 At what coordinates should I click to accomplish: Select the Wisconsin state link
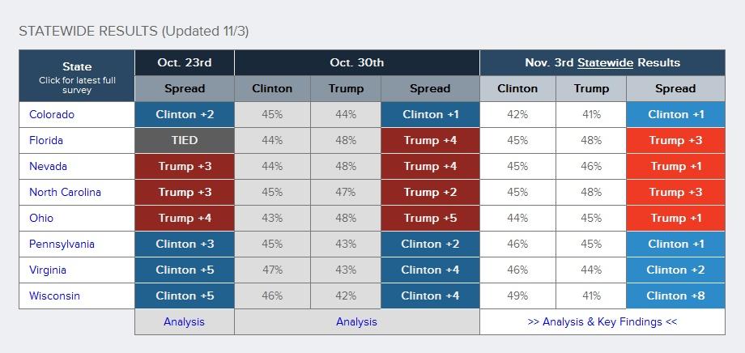pos(54,296)
